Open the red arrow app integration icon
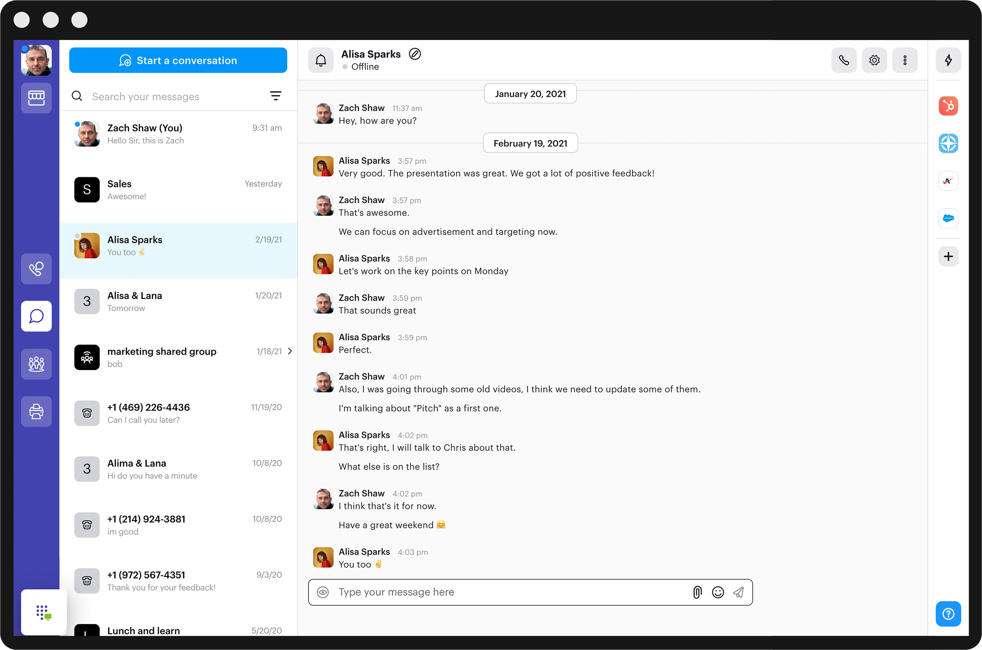Image resolution: width=982 pixels, height=650 pixels. (x=948, y=181)
